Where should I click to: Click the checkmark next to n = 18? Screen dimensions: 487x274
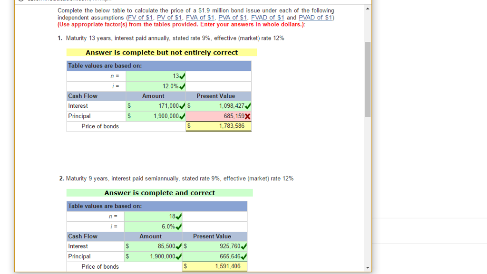tap(178, 216)
